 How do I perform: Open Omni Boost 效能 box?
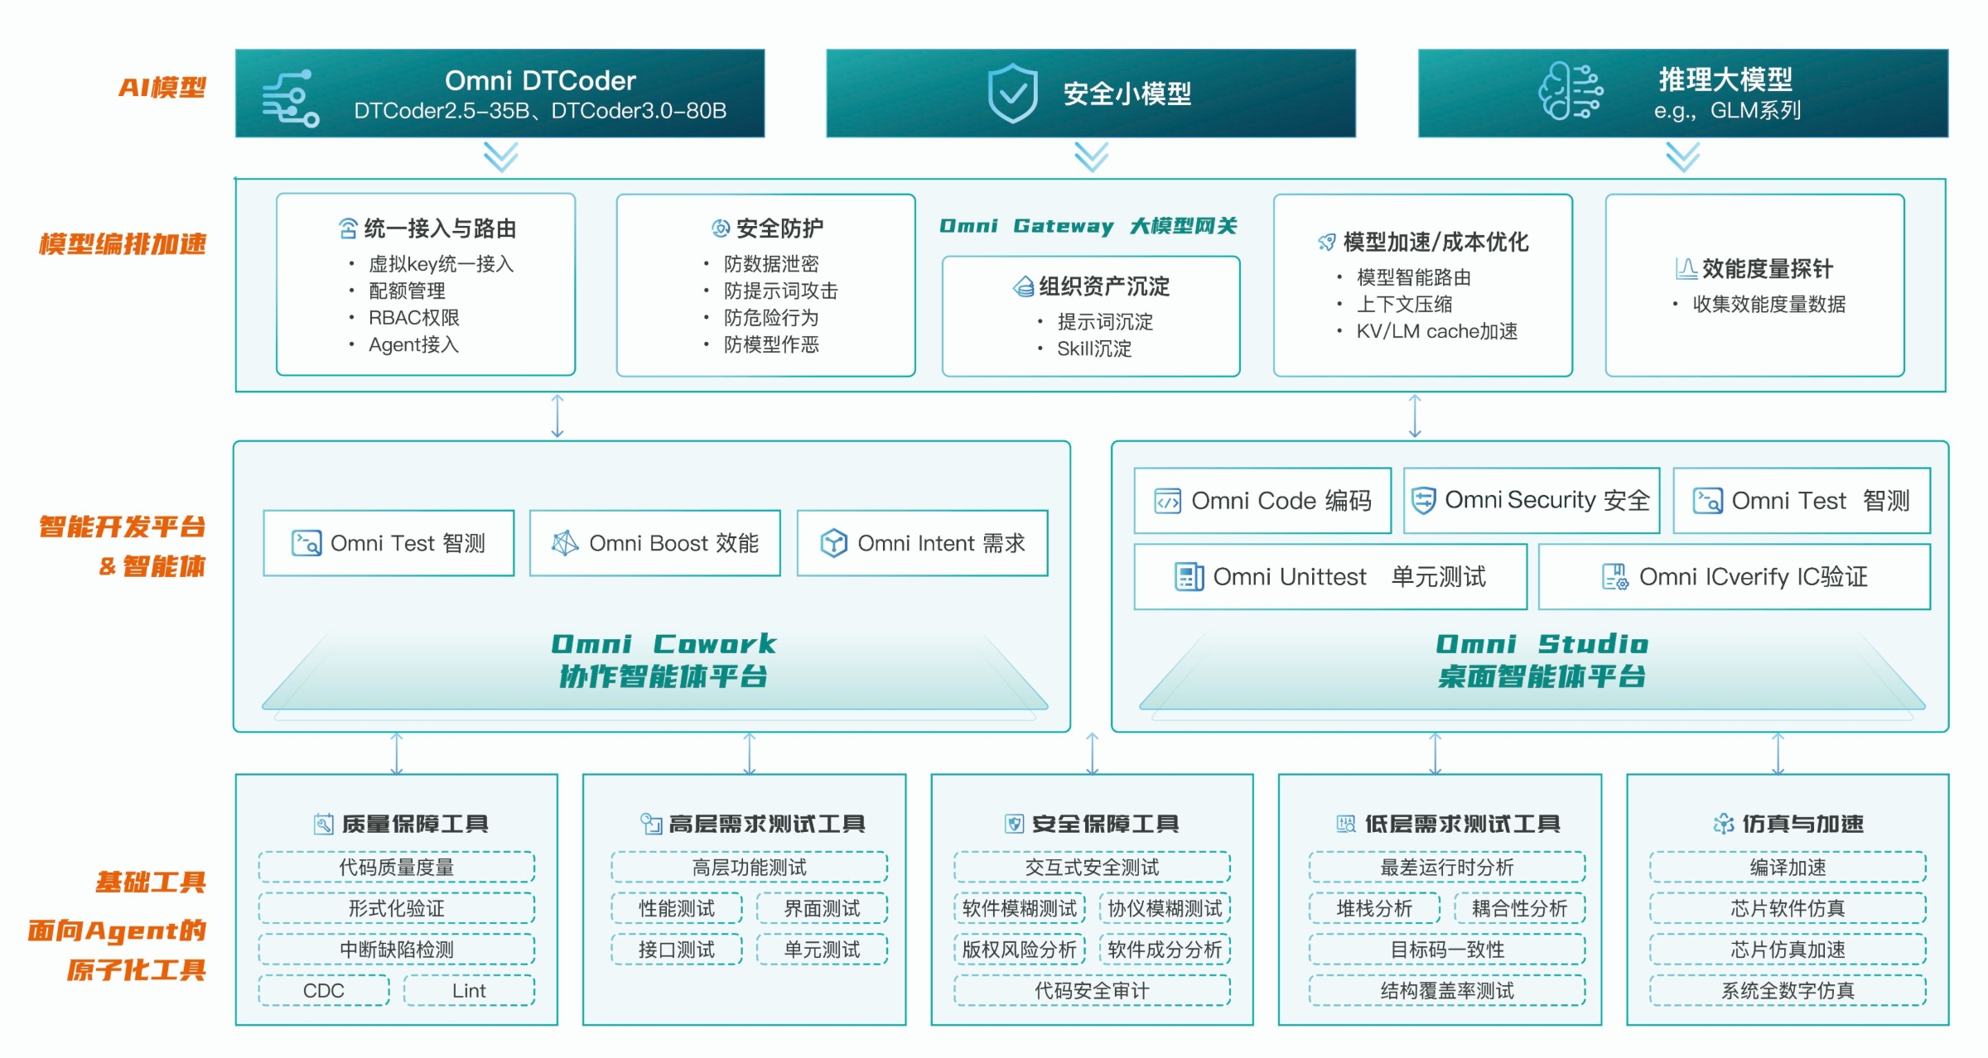point(655,543)
